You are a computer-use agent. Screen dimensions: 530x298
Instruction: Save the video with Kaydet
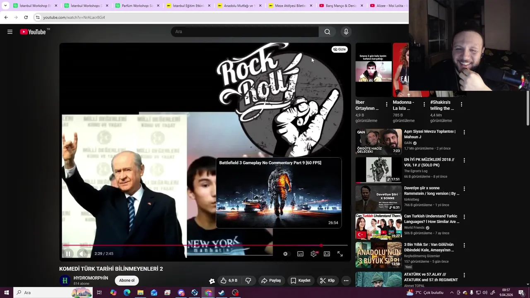301,281
